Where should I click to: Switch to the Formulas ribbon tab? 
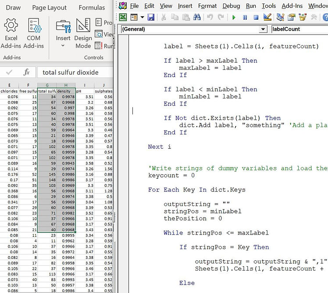click(92, 8)
